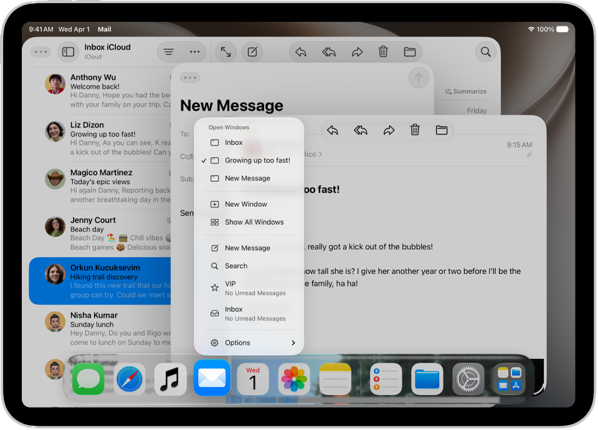Select Orkun Kucuksevim Hiking trail discovery email
598x430 pixels.
coord(101,281)
